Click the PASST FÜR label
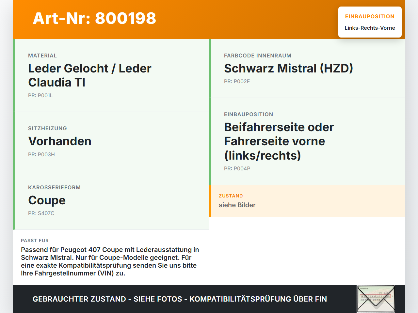Image resolution: width=418 pixels, height=313 pixels. (x=35, y=241)
